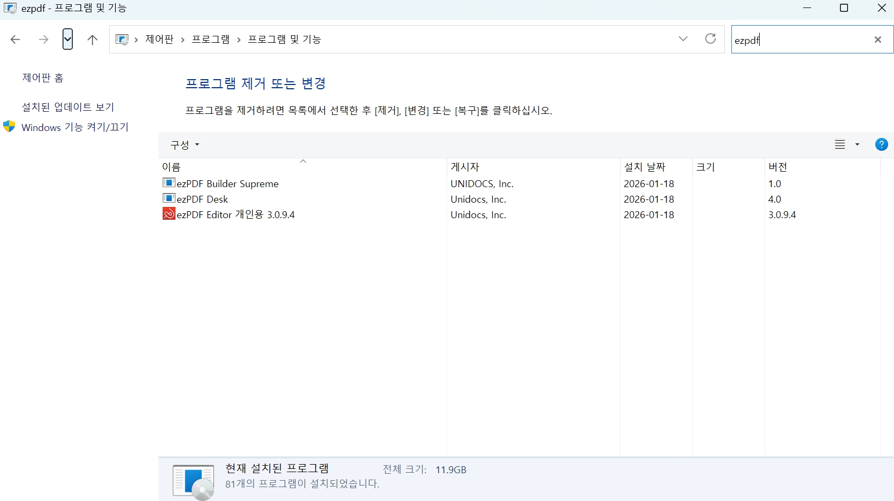Open Windows 기능 켜기/끄기 link
This screenshot has width=894, height=501.
75,127
